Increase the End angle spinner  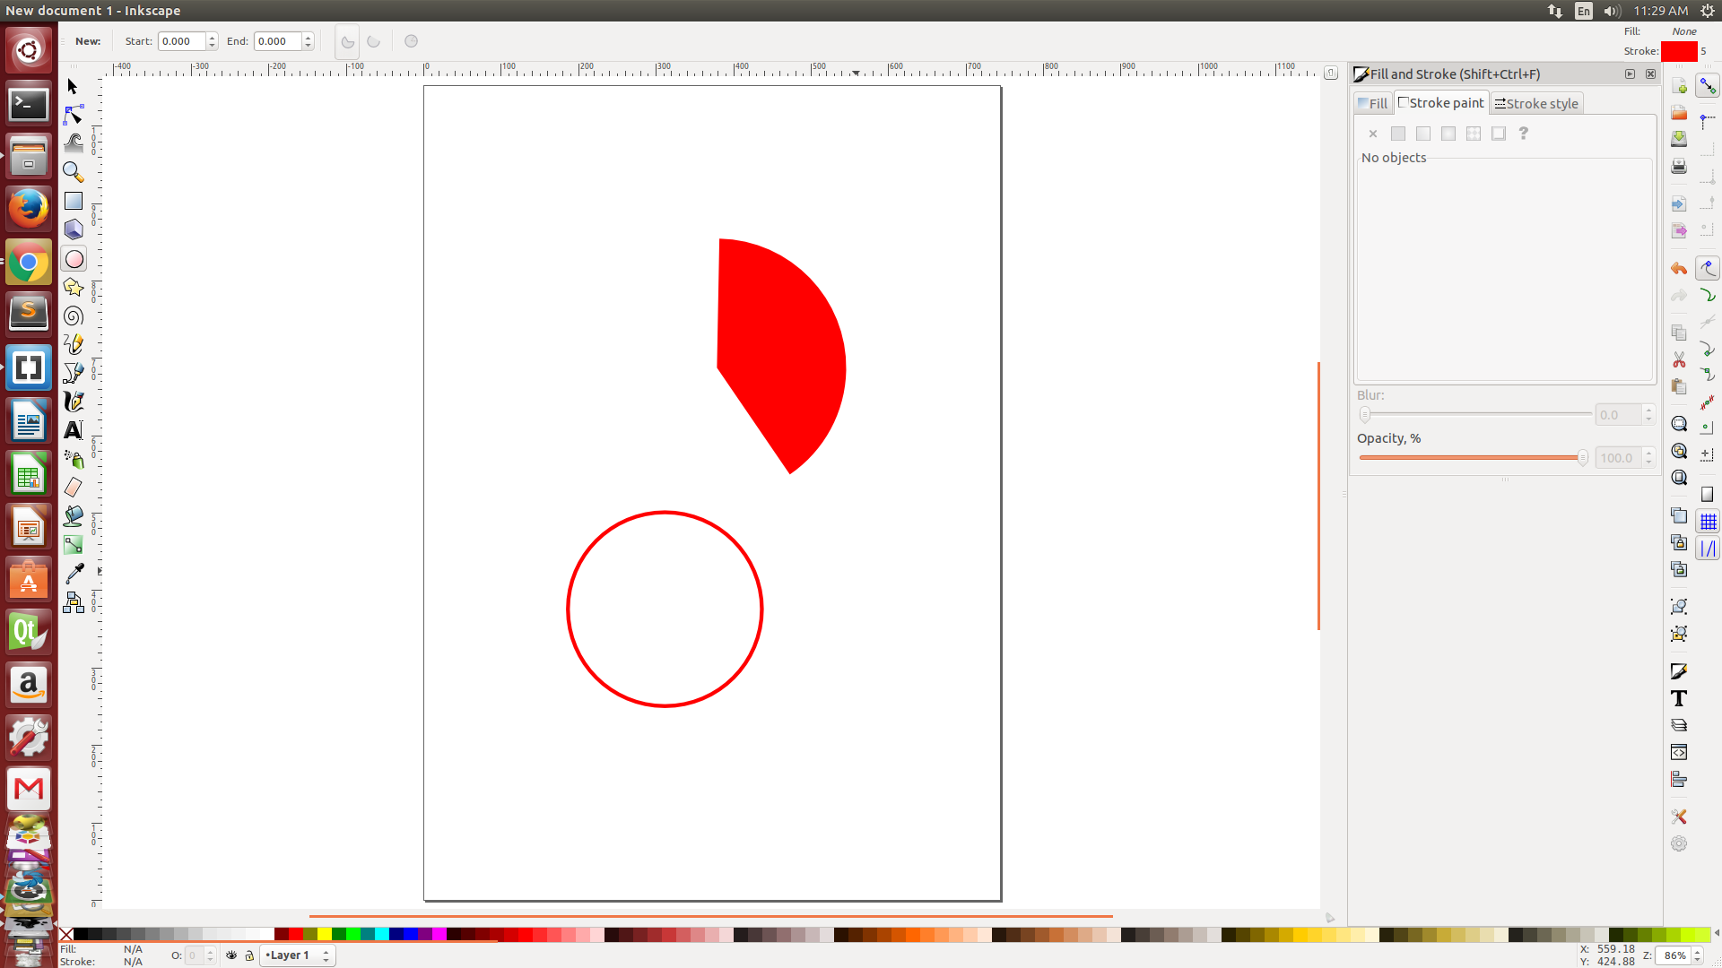(x=308, y=37)
